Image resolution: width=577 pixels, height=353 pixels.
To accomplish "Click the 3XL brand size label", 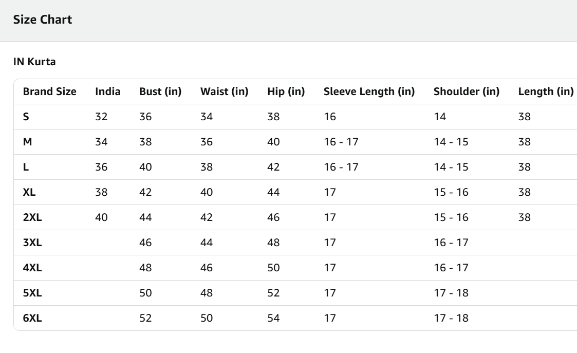I will pyautogui.click(x=32, y=243).
